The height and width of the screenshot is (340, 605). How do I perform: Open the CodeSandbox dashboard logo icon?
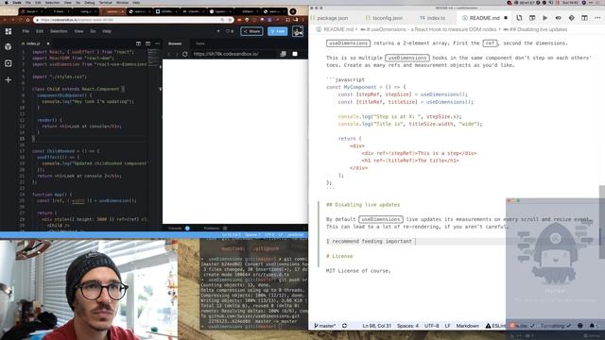pyautogui.click(x=9, y=31)
